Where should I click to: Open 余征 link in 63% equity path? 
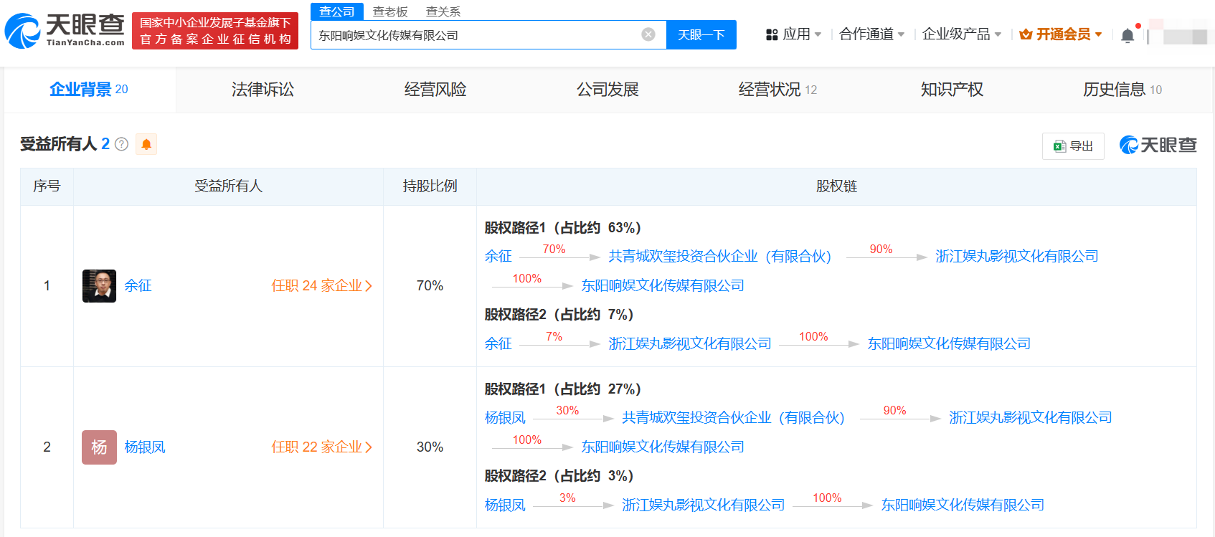(x=498, y=256)
